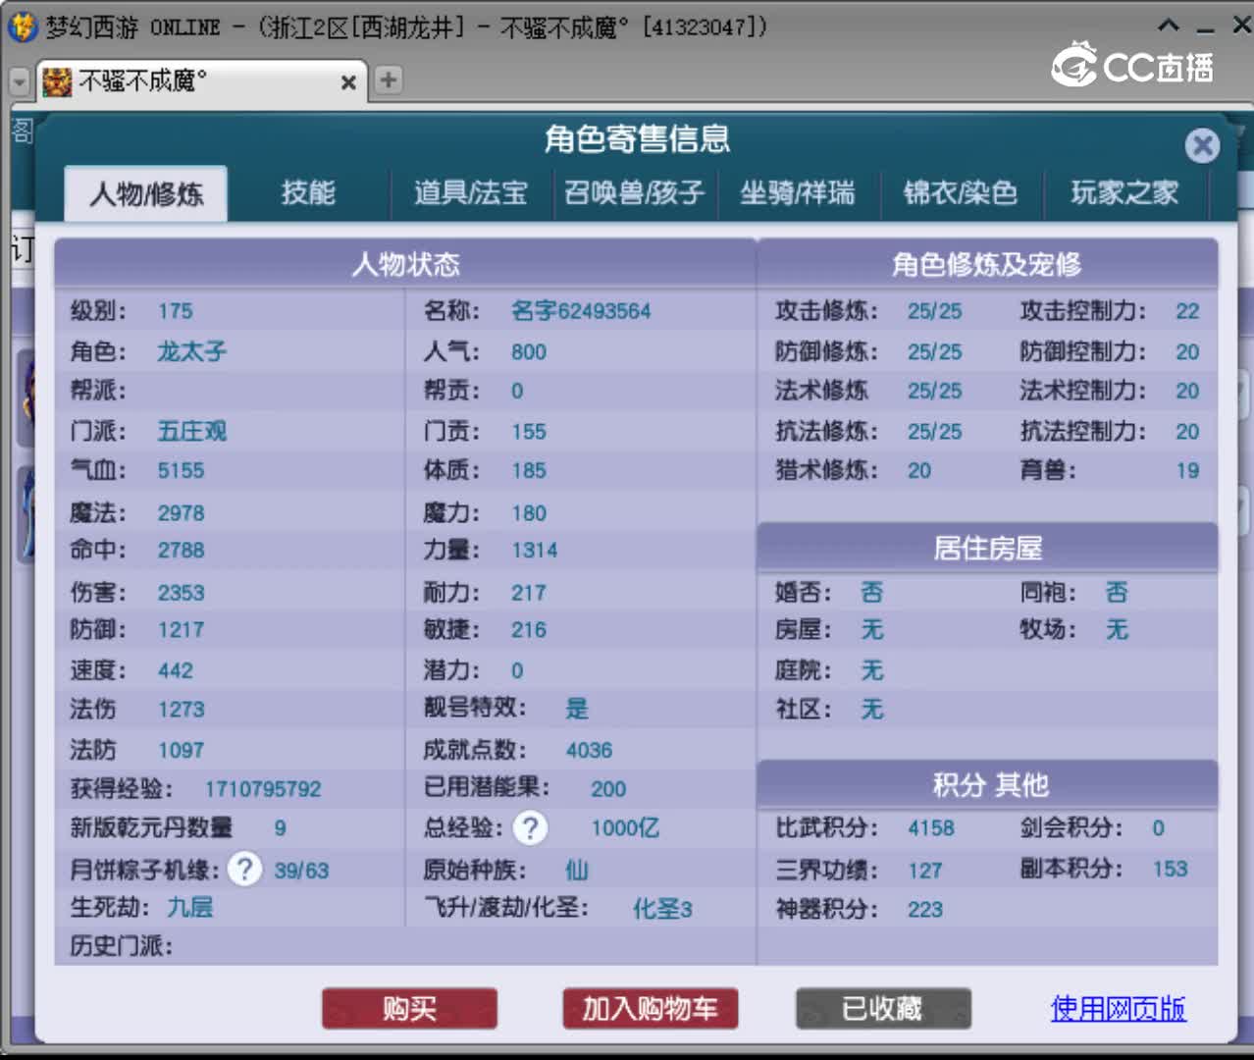The height and width of the screenshot is (1060, 1254).
Task: Switch to the 人物/修炼 tab
Action: tap(146, 193)
